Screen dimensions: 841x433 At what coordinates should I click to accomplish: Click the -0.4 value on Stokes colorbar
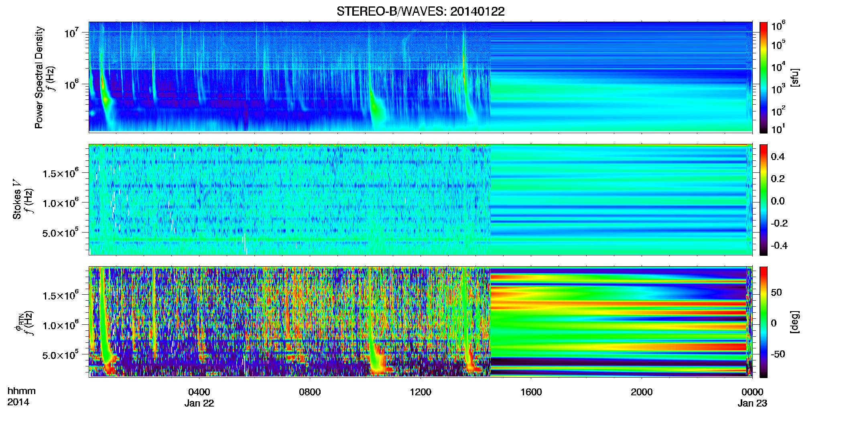coord(779,245)
